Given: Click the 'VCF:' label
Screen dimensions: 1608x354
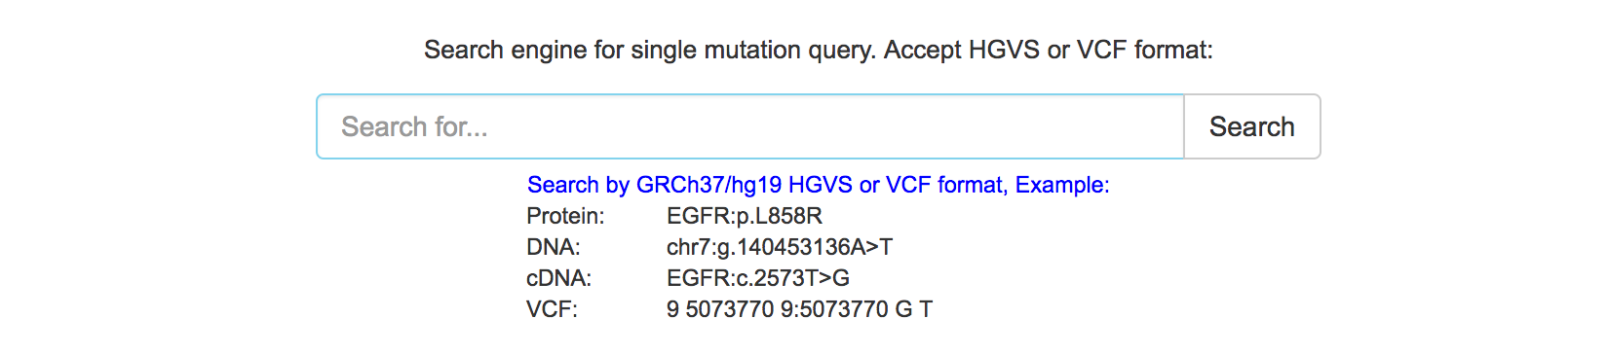Looking at the screenshot, I should point(552,309).
